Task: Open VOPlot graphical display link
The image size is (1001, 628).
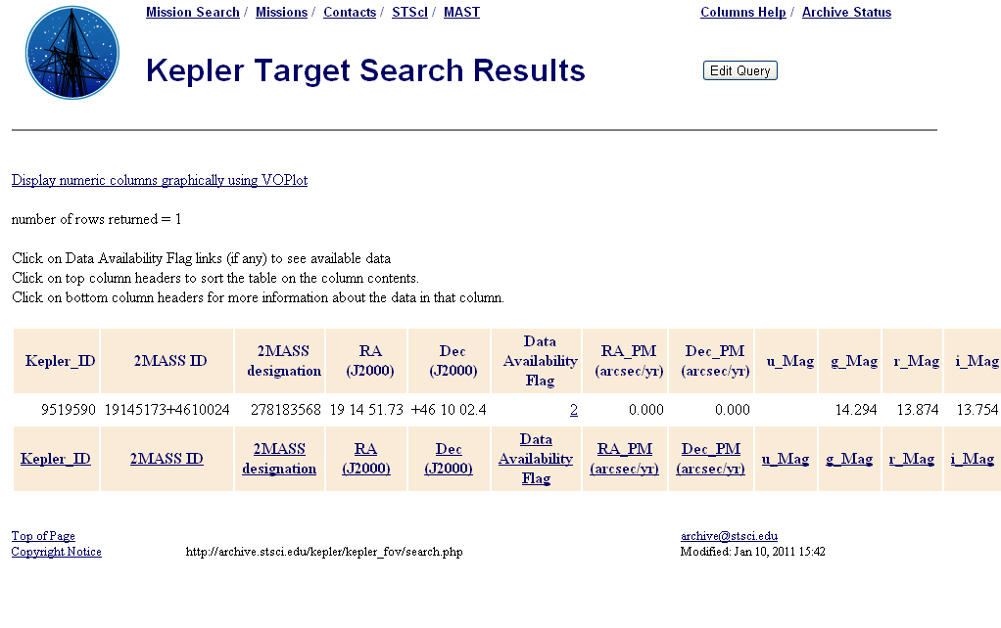Action: tap(160, 180)
